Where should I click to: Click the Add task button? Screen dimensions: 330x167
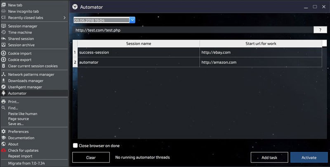[x=269, y=158]
